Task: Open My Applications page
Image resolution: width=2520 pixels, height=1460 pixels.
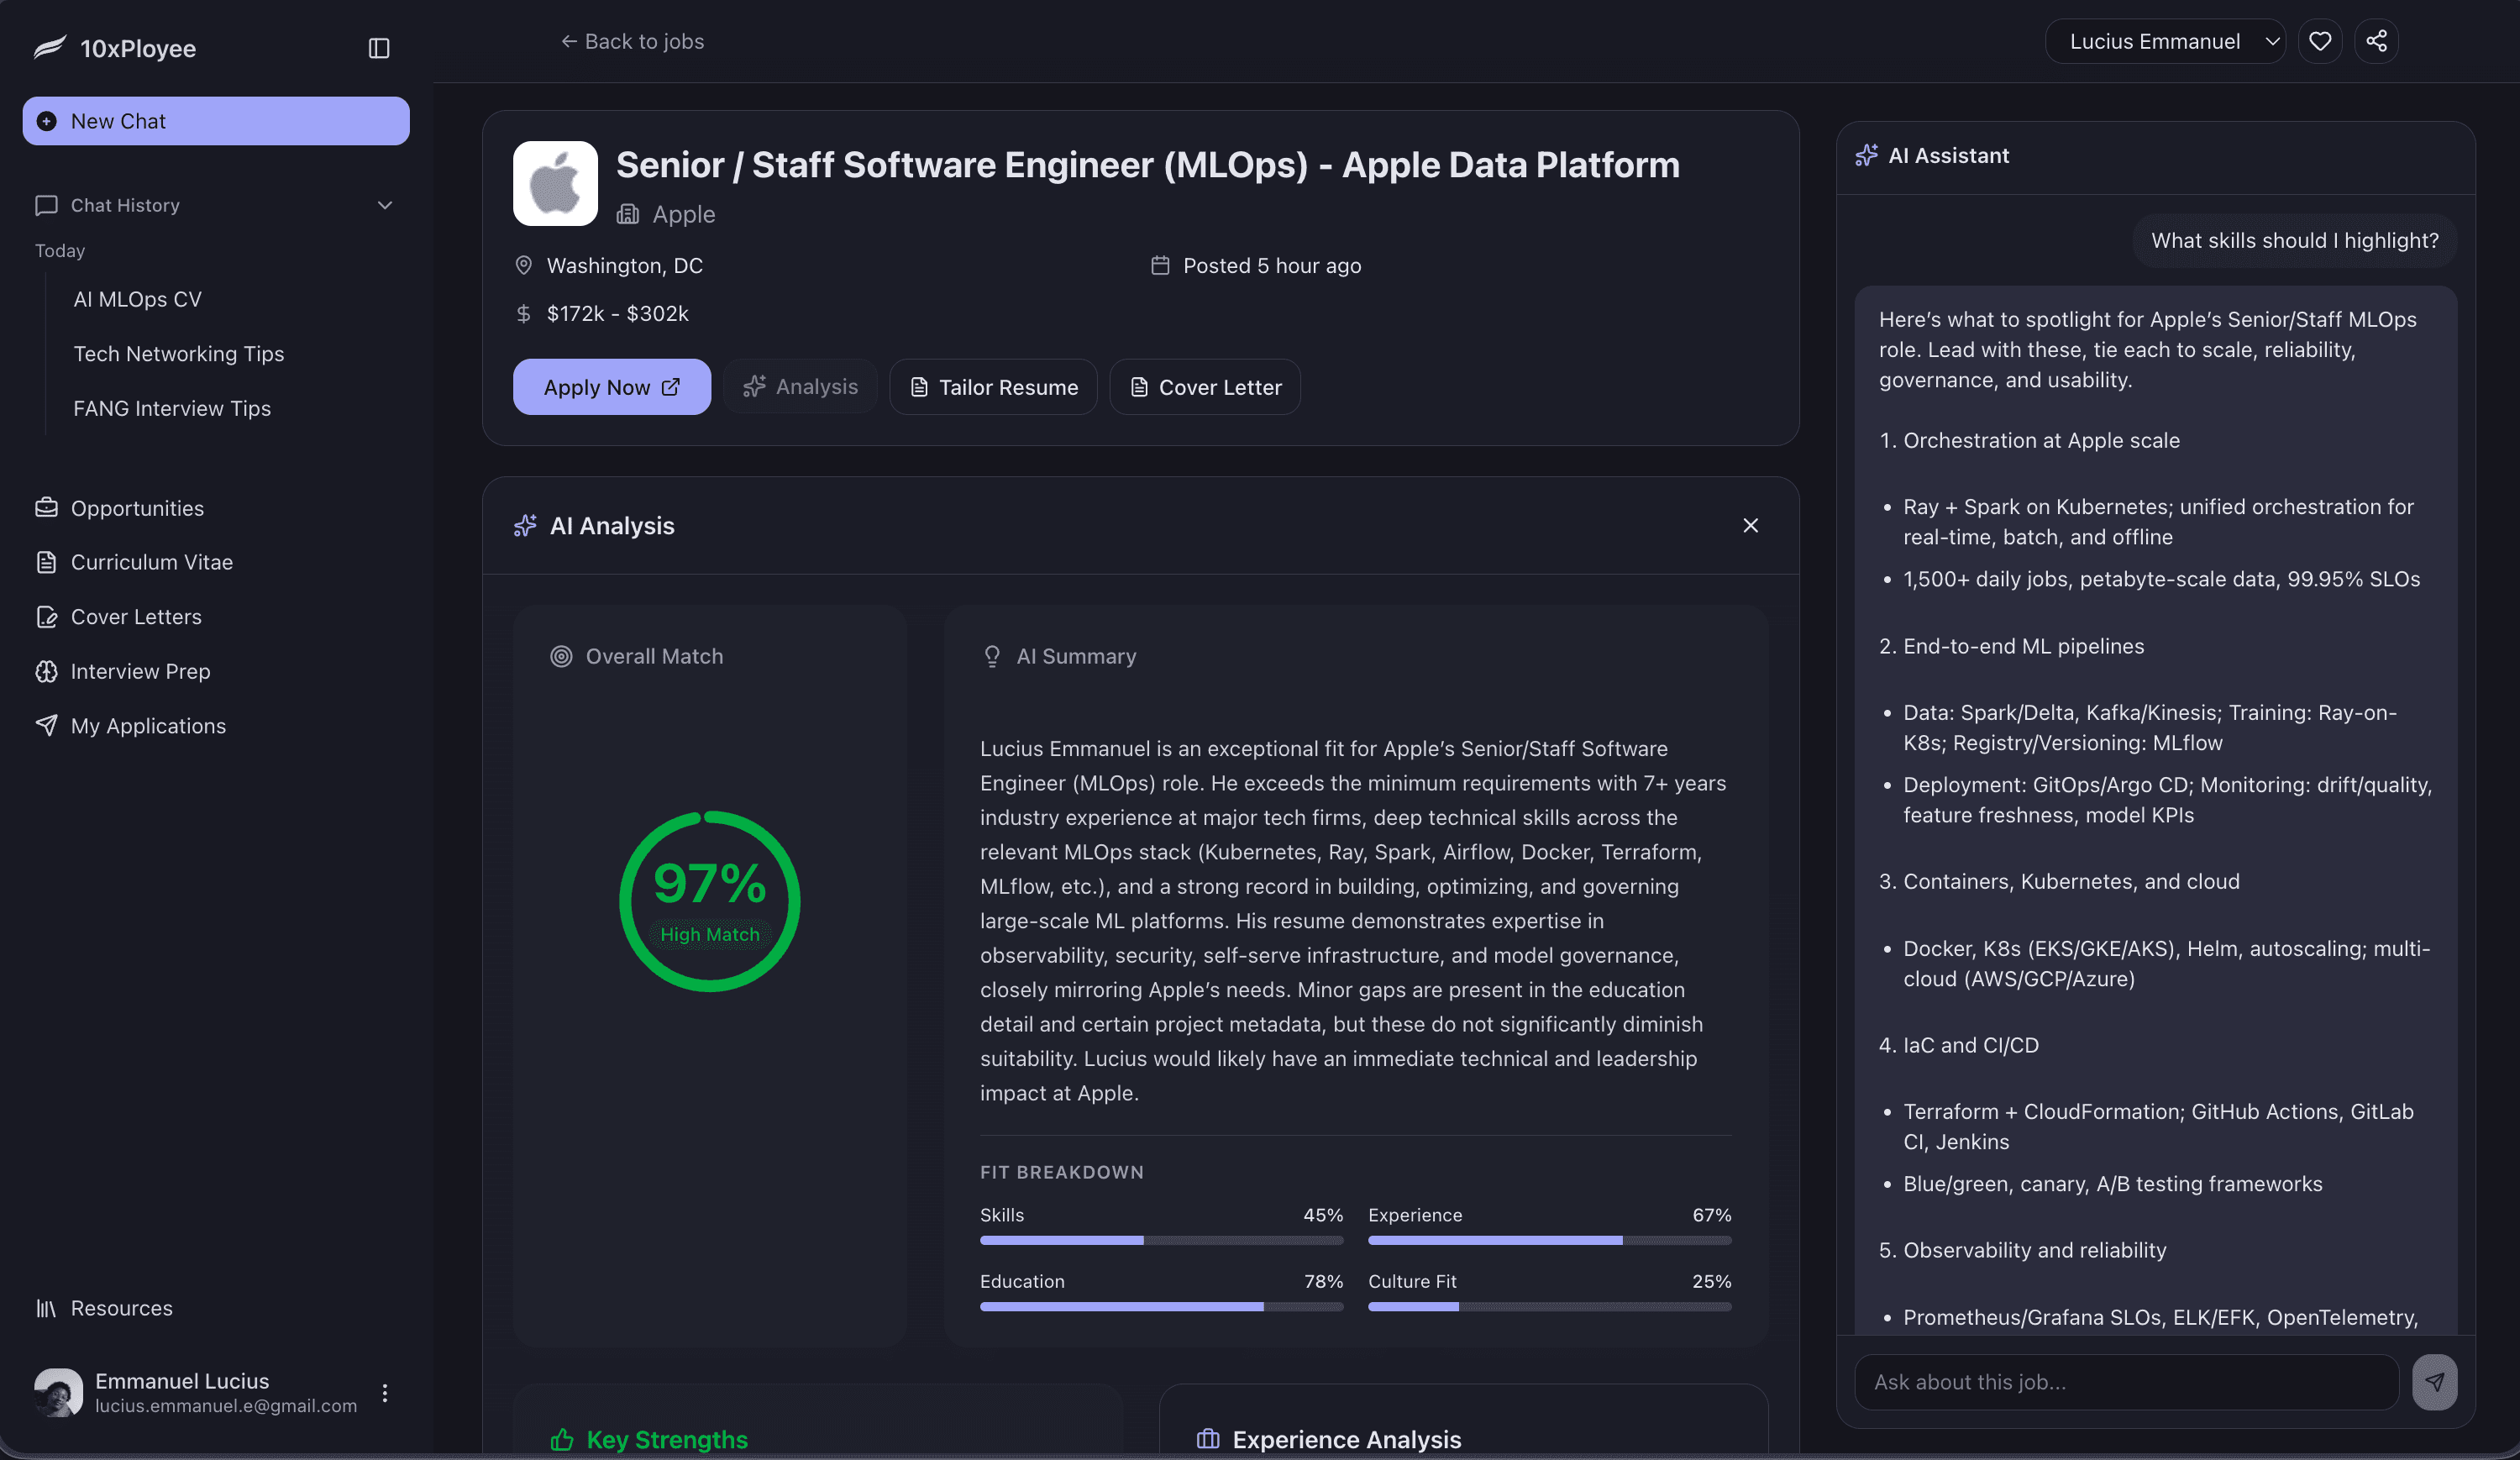Action: [x=148, y=725]
